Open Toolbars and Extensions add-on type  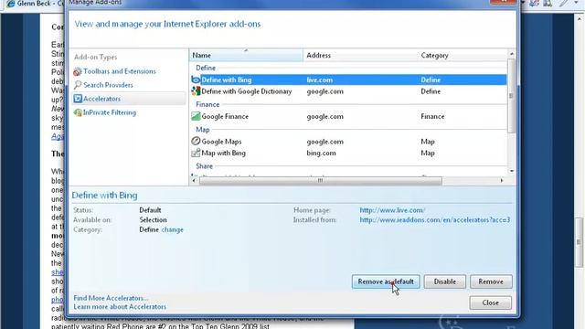click(120, 71)
